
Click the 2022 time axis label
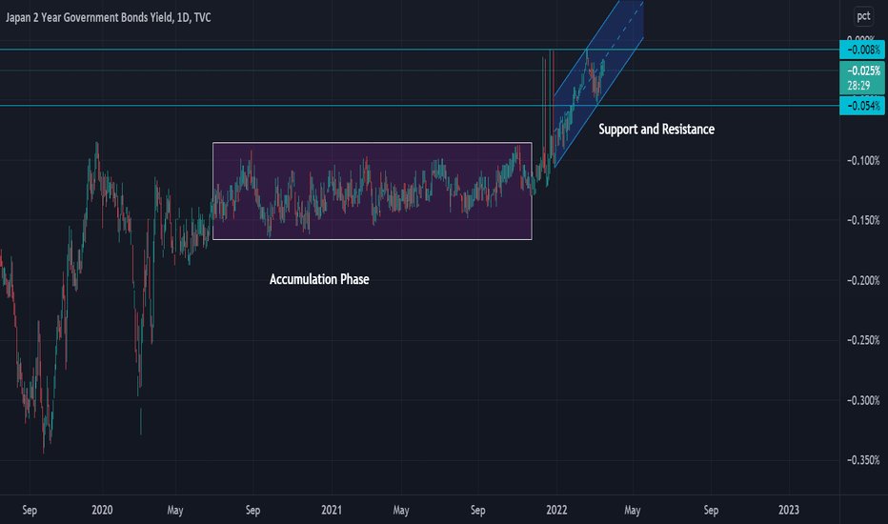pos(556,510)
